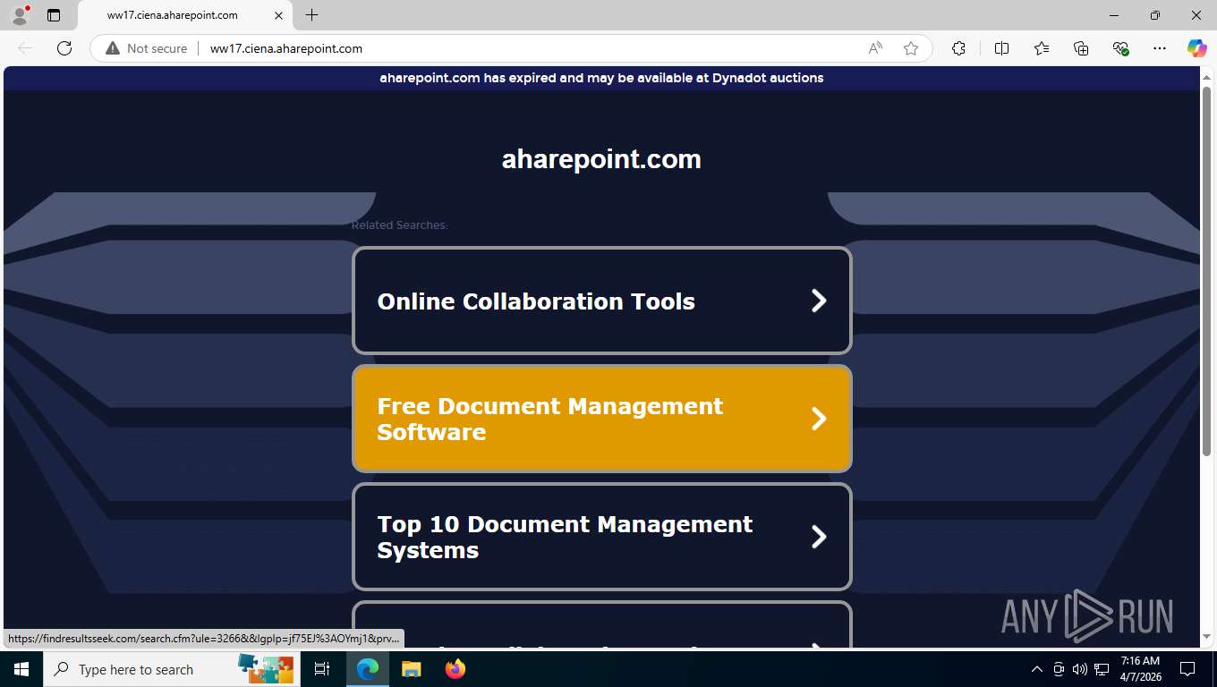Click the scrollbar down arrow
1217x687 pixels.
1206,637
